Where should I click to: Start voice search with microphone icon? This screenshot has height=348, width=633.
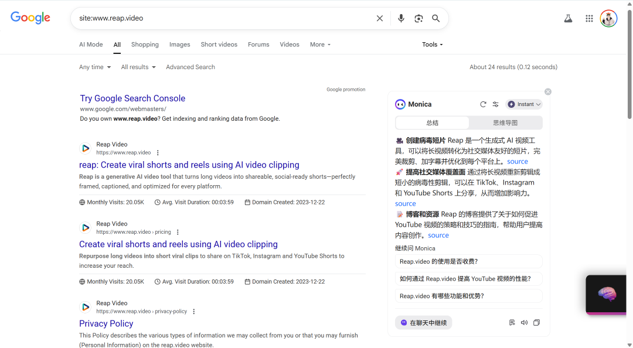click(401, 18)
